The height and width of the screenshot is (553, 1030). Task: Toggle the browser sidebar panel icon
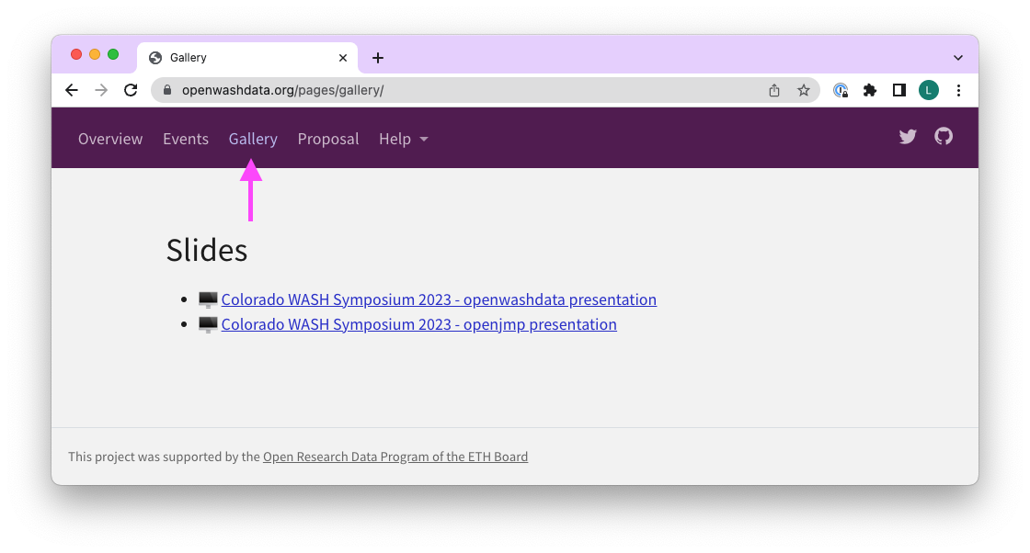[x=898, y=90]
